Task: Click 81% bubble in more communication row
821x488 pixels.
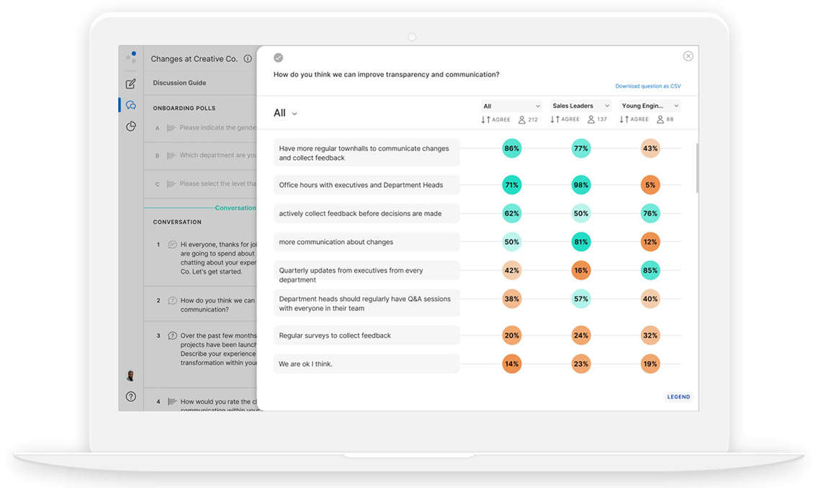Action: [x=580, y=242]
